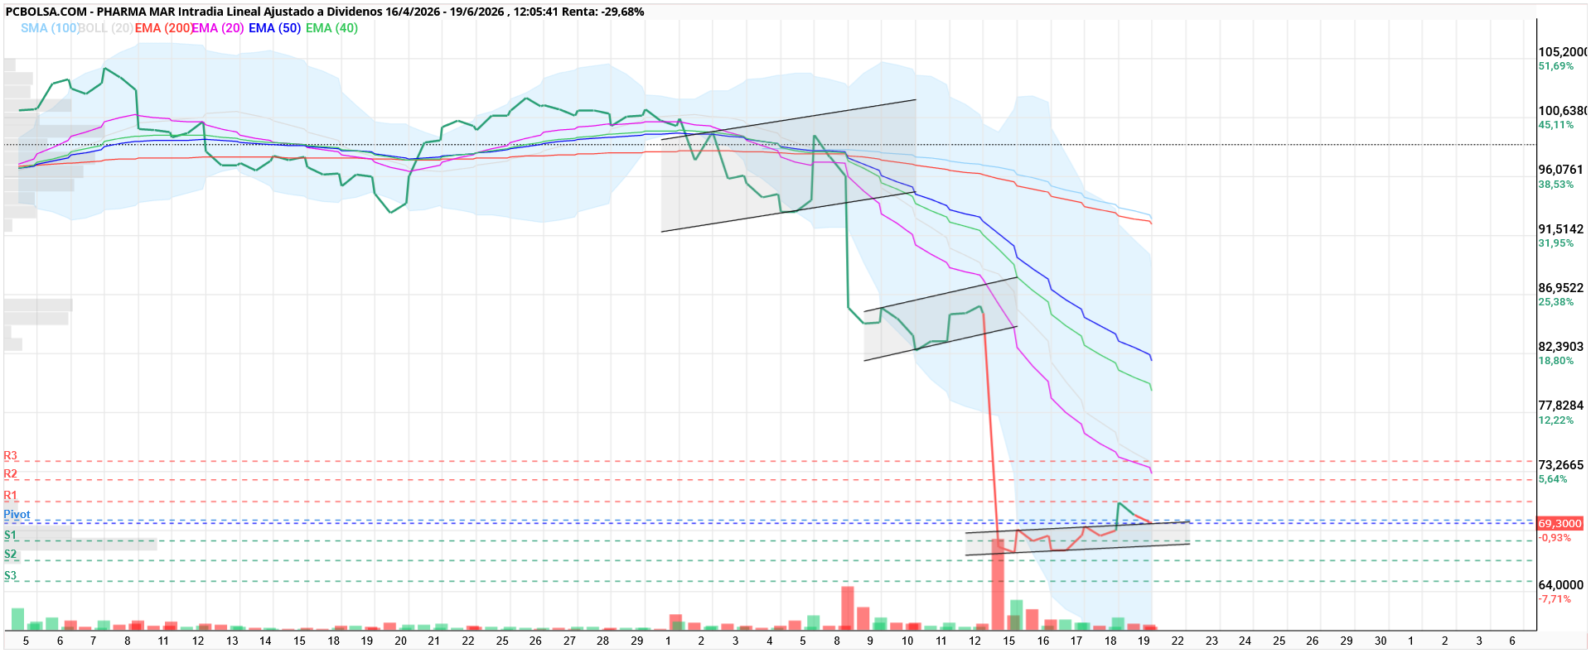Click date 4 on the time axis
Screen dimensions: 1591x653
tap(769, 641)
